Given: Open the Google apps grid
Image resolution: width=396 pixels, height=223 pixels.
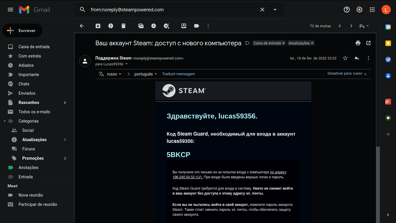Looking at the screenshot, I should point(372,10).
